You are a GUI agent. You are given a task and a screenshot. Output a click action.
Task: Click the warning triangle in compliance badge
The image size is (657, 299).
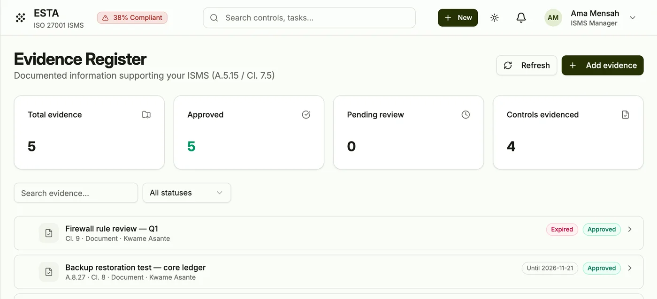pyautogui.click(x=106, y=18)
